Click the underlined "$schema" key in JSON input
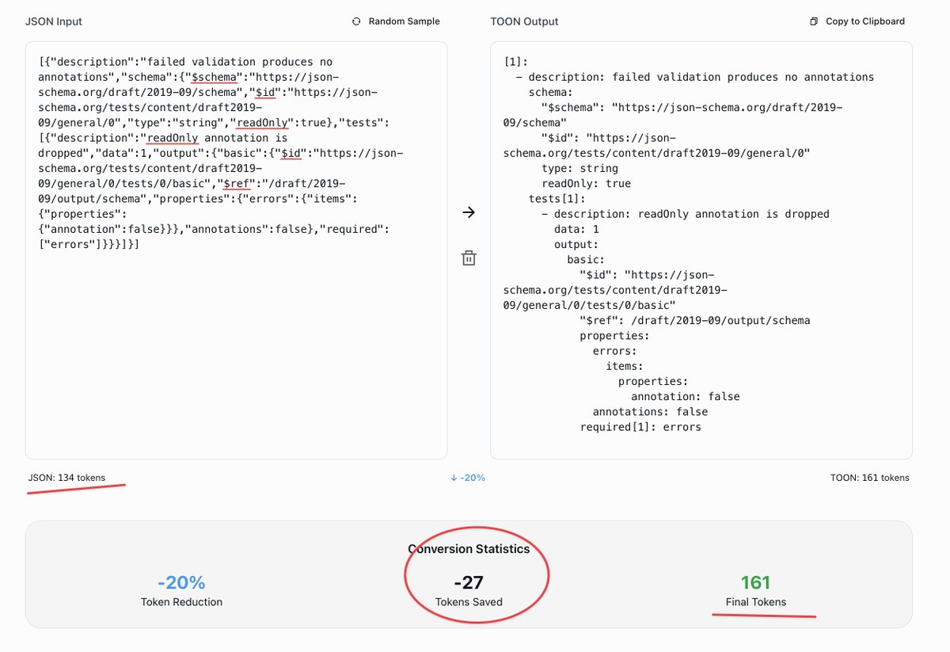 click(x=215, y=77)
